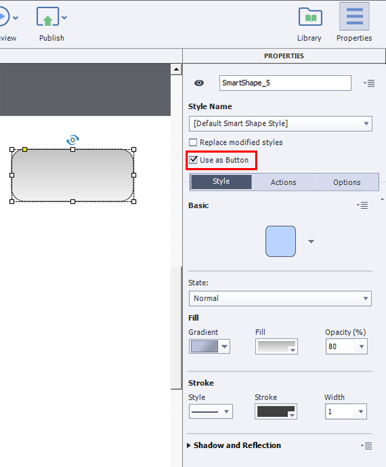Click the Properties panel icon
This screenshot has width=386, height=467.
coord(354,16)
